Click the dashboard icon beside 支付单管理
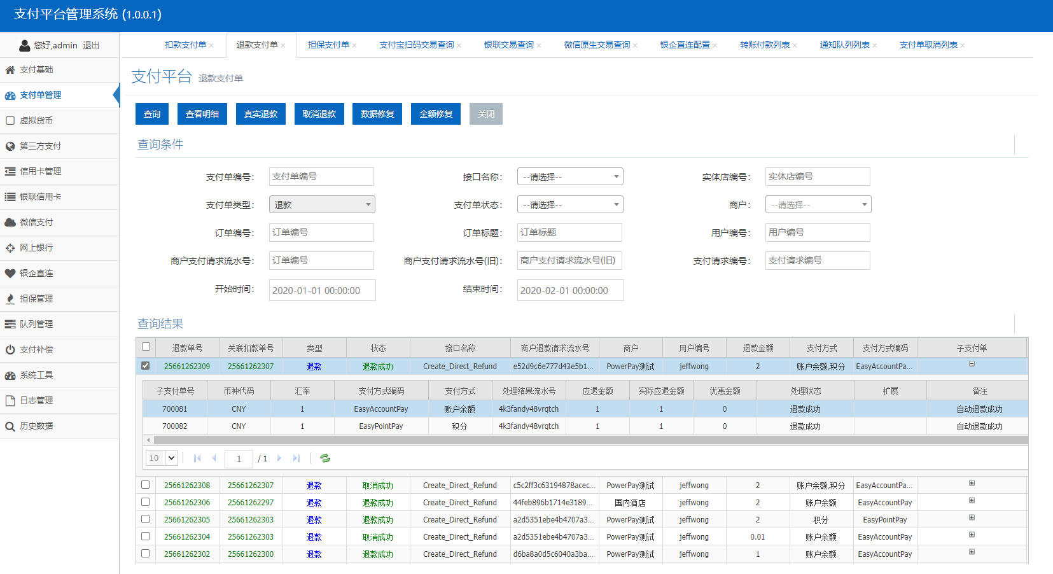Image resolution: width=1053 pixels, height=574 pixels. point(10,95)
